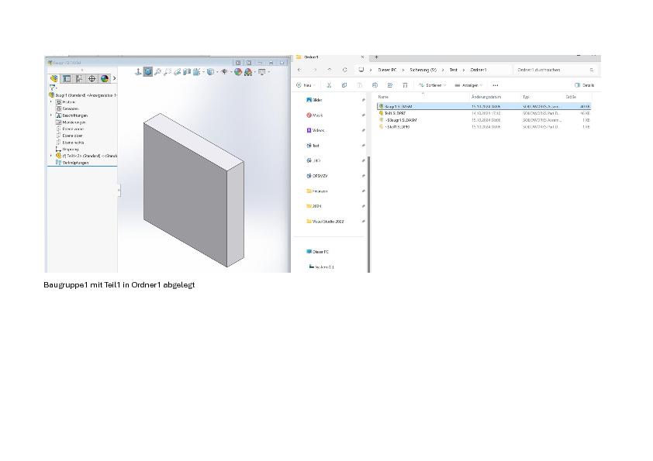Select Ebene oben plane in tree
The height and width of the screenshot is (461, 653).
point(69,136)
